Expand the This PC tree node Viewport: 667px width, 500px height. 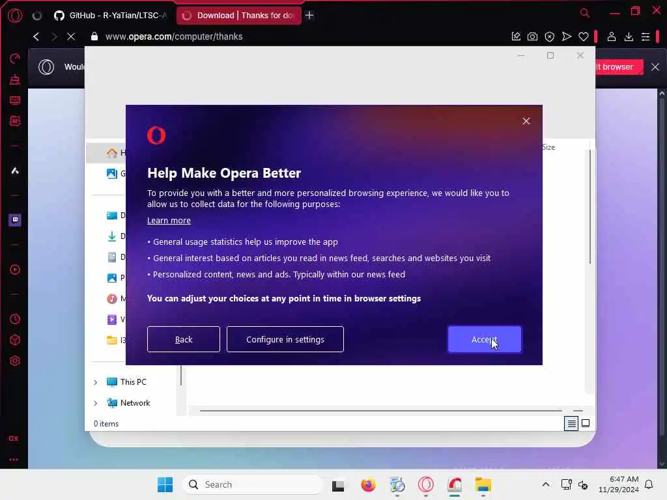96,382
